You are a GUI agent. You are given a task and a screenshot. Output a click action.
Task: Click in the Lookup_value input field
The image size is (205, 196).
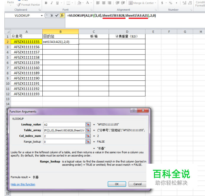point(64,125)
